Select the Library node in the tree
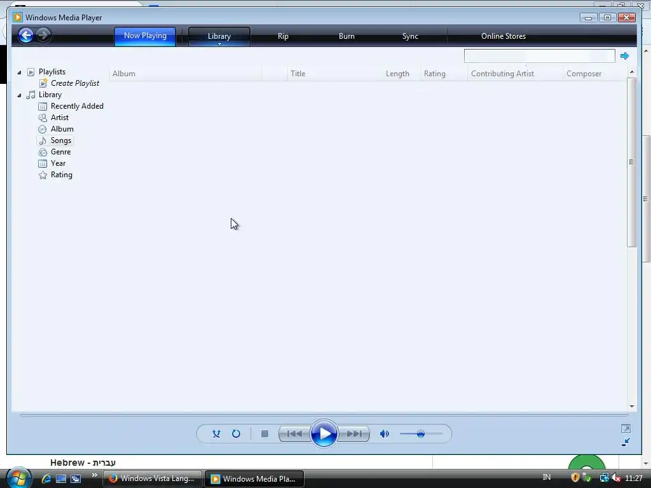651x488 pixels. [50, 95]
